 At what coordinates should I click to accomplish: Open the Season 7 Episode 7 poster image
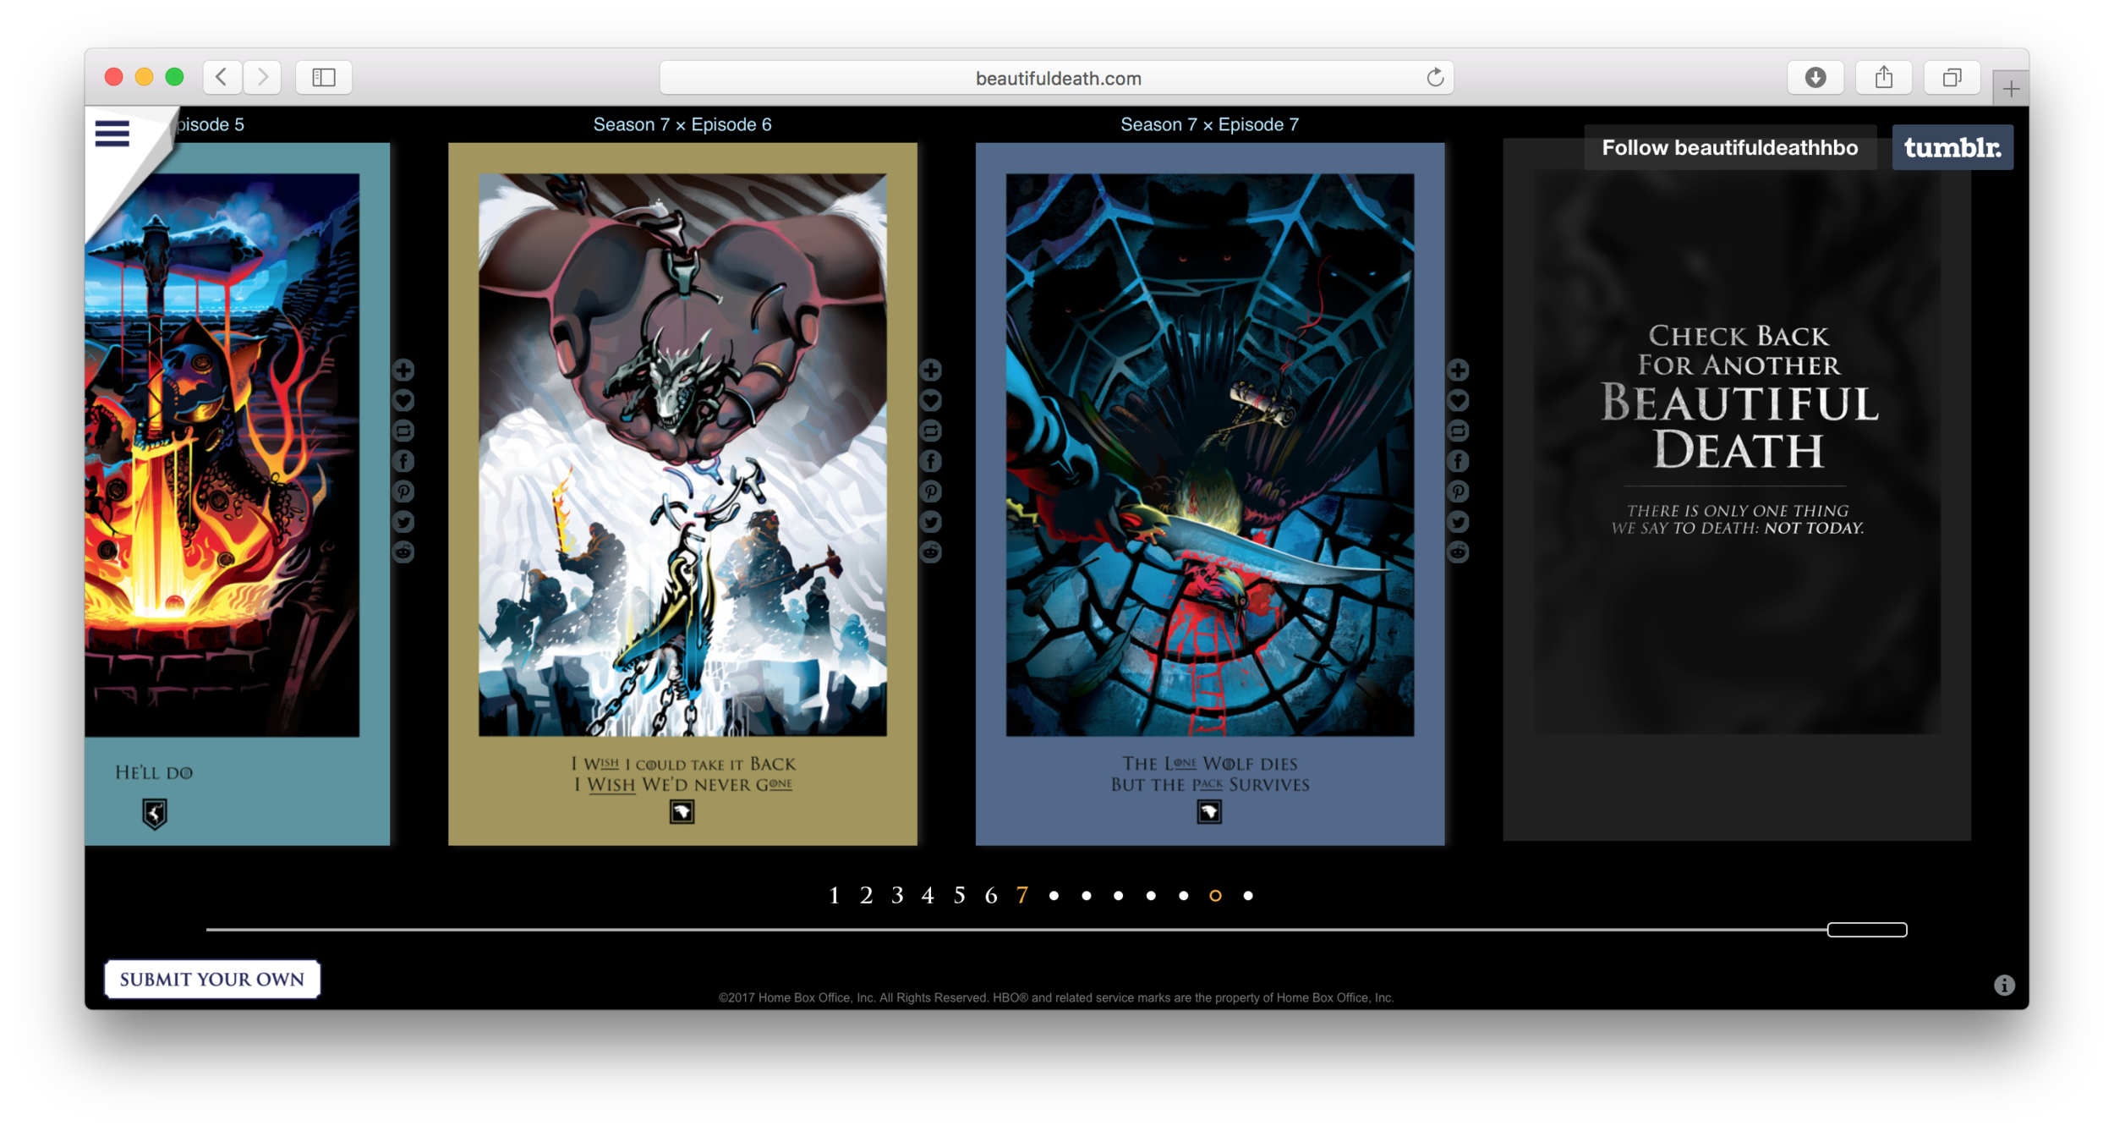1209,455
